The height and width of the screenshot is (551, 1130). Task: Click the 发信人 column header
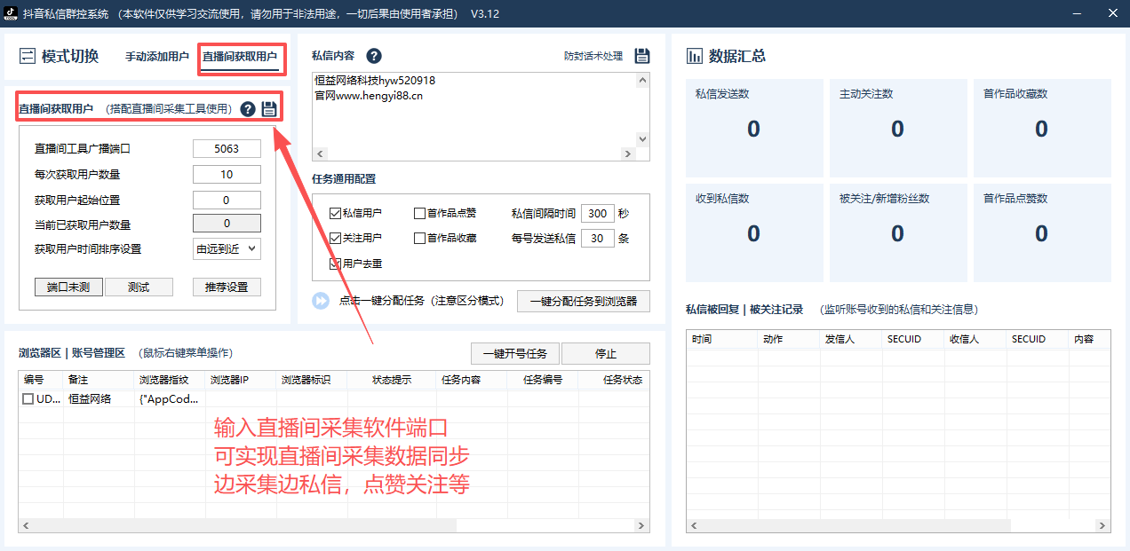(x=851, y=339)
